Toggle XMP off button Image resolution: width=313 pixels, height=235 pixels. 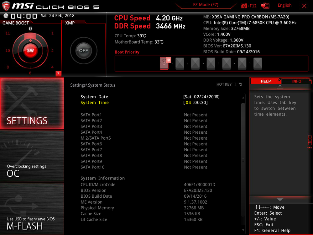84,50
